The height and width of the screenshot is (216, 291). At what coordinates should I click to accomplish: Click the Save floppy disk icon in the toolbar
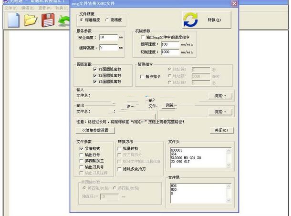point(48,20)
